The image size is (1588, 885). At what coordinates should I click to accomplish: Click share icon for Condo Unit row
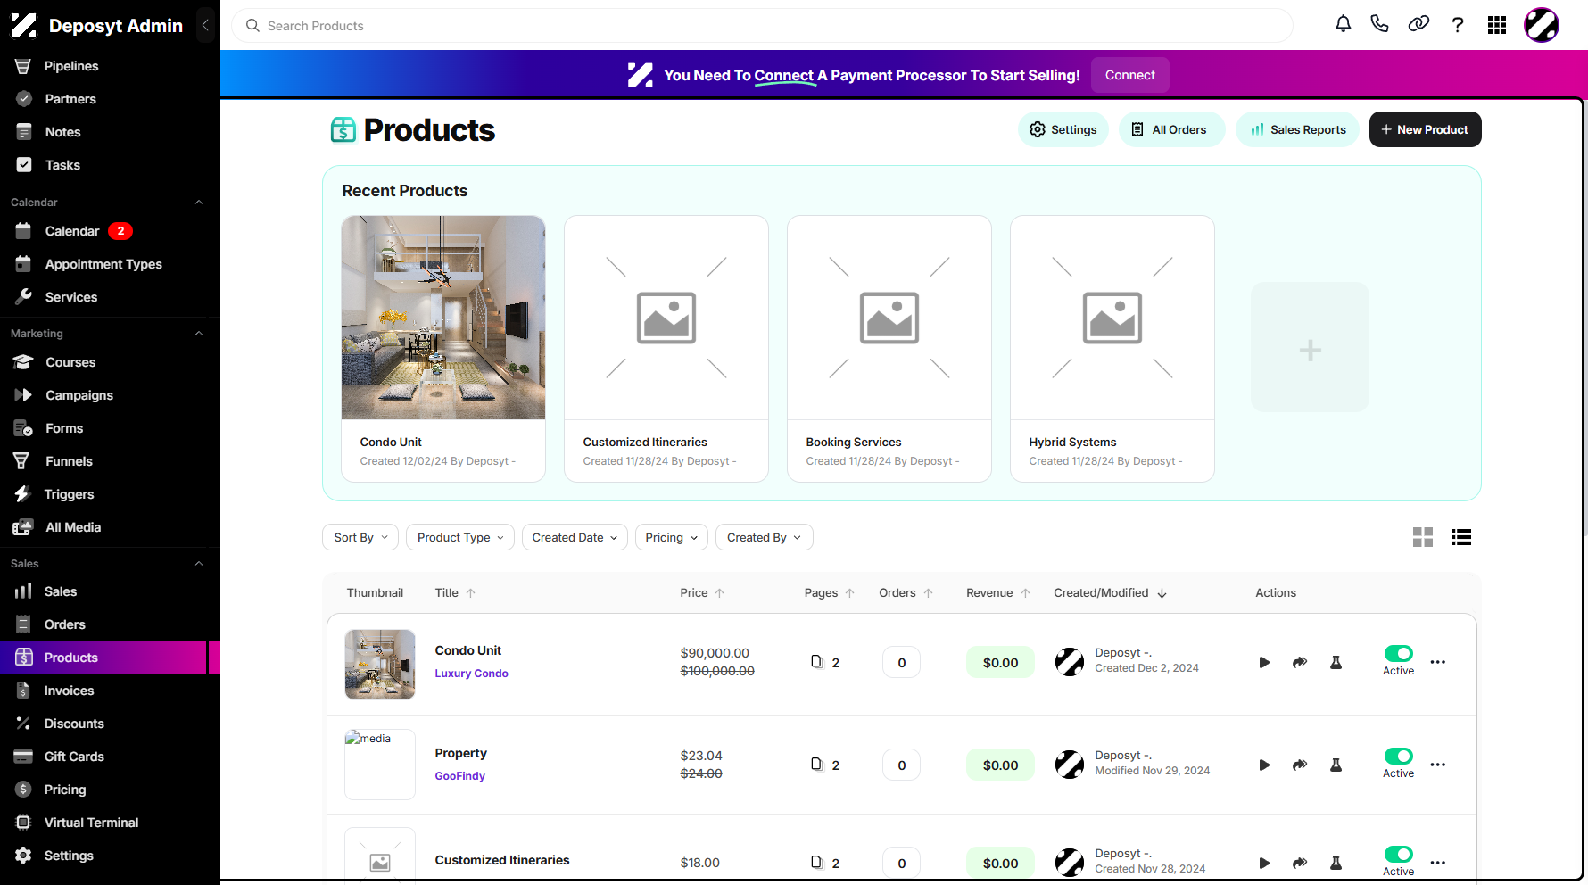pyautogui.click(x=1300, y=662)
